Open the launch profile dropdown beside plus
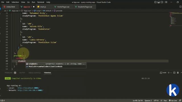This screenshot has width=182, height=102. (171, 73)
